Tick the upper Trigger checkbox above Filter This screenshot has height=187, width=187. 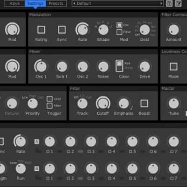[x=50, y=99]
